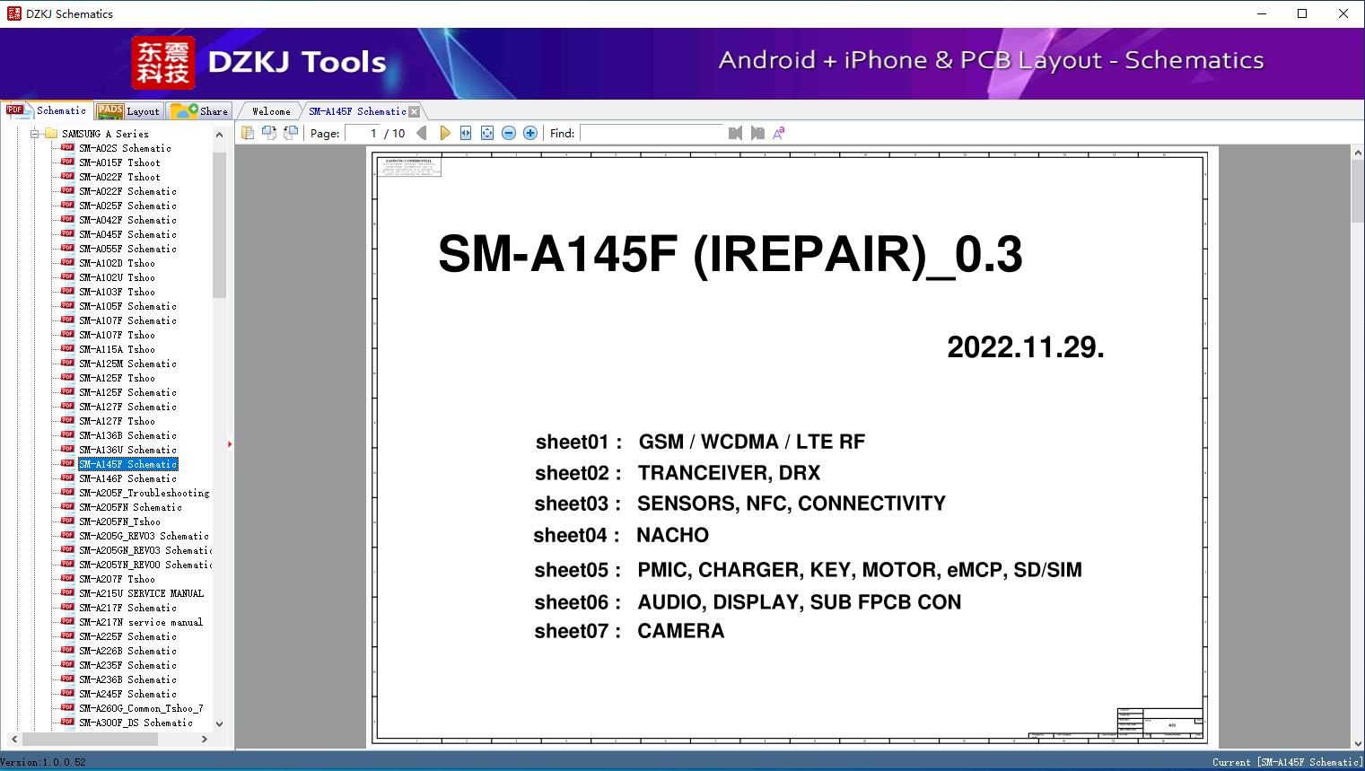
Task: Select SM-A236B Schematic item
Action: (x=127, y=679)
